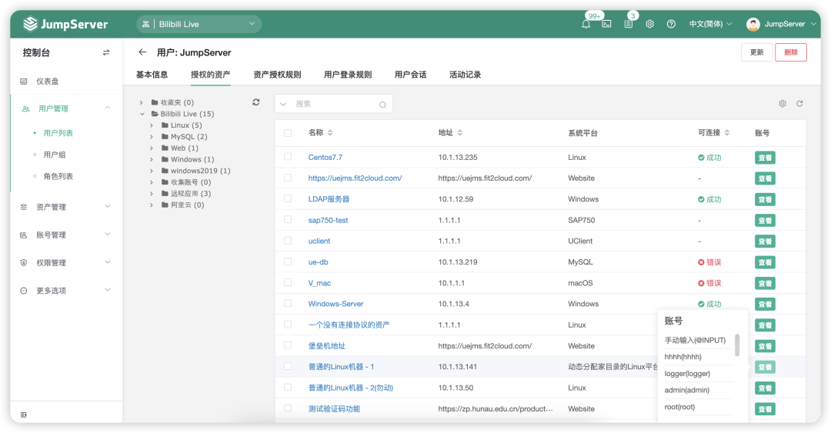Click the swap view icon beside 控制台
The width and height of the screenshot is (831, 433).
[x=106, y=52]
